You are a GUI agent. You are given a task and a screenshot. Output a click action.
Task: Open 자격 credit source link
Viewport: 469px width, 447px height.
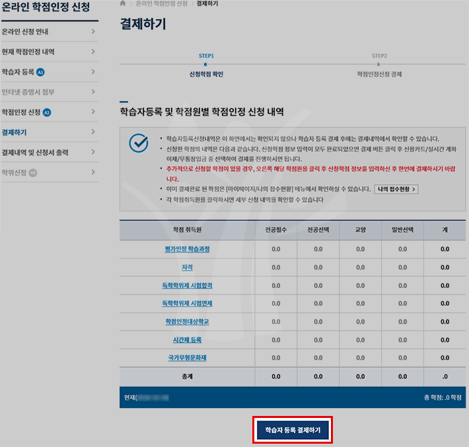(x=188, y=267)
